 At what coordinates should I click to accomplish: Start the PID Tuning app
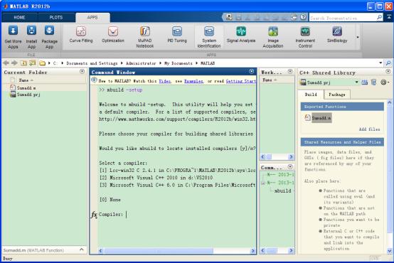[177, 34]
